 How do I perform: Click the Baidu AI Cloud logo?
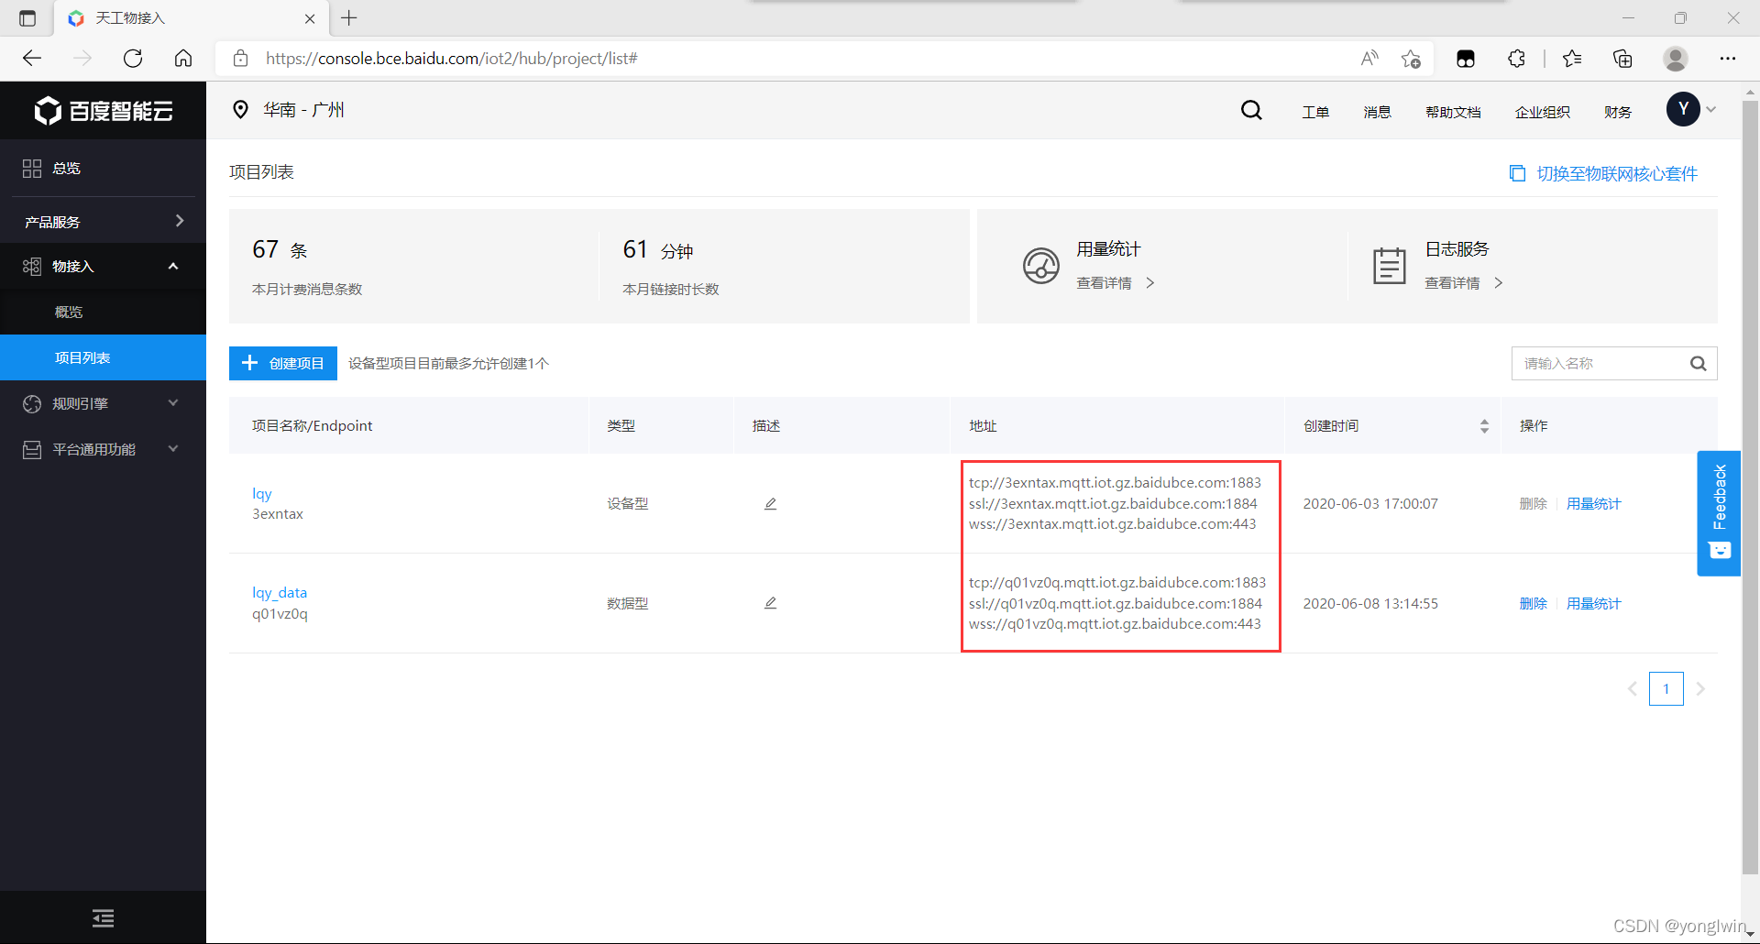104,111
